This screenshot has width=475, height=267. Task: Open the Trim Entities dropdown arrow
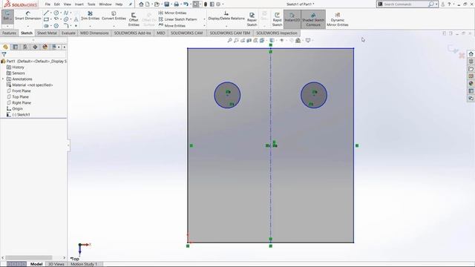91,26
